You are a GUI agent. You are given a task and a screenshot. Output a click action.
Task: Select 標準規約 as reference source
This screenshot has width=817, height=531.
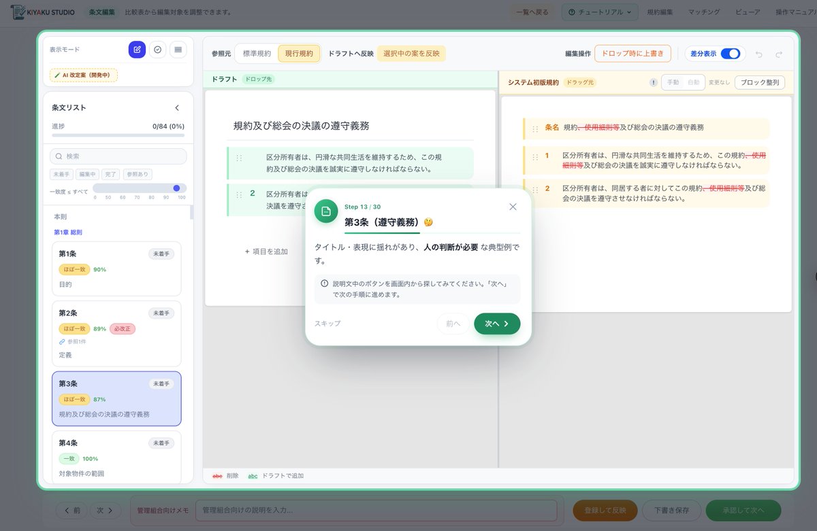point(255,54)
